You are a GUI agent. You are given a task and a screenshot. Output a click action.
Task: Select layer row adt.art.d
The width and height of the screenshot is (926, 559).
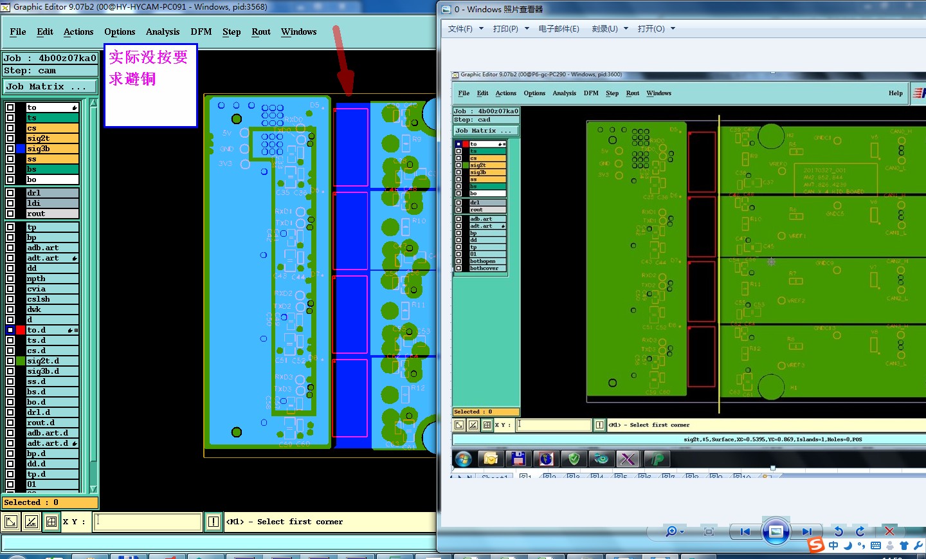pos(52,443)
